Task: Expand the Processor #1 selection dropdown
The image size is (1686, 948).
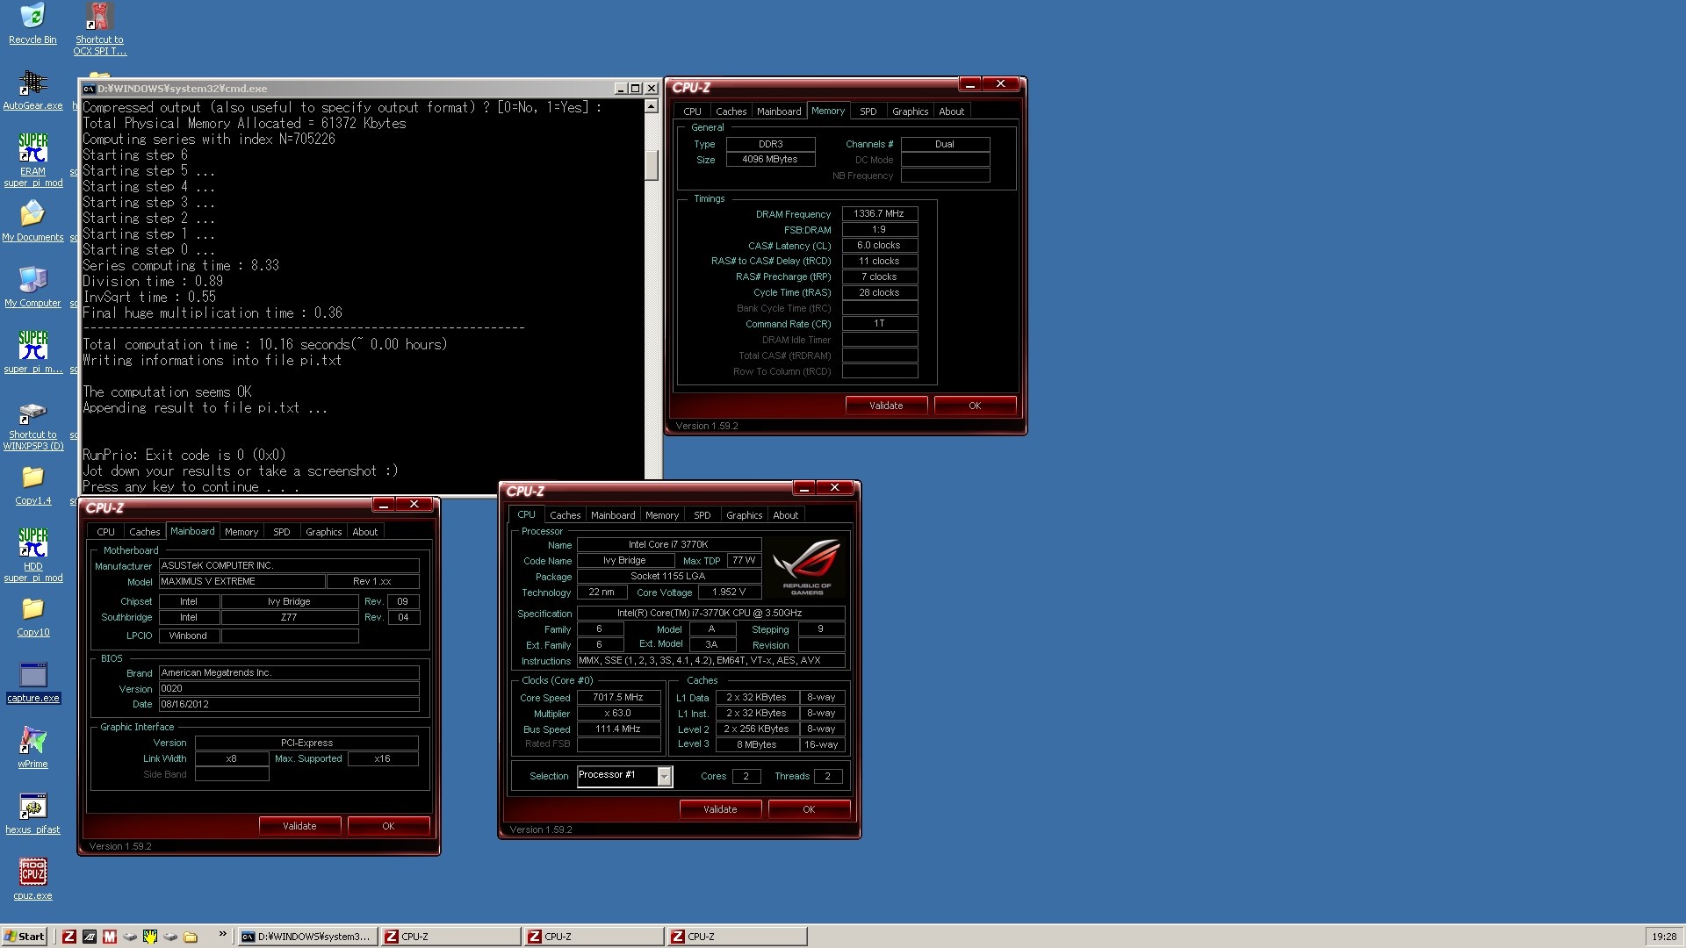Action: 664,776
